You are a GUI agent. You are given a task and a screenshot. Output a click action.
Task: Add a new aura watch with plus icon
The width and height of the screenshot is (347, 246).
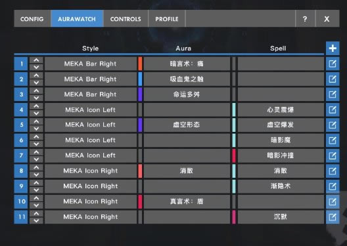[x=333, y=48]
